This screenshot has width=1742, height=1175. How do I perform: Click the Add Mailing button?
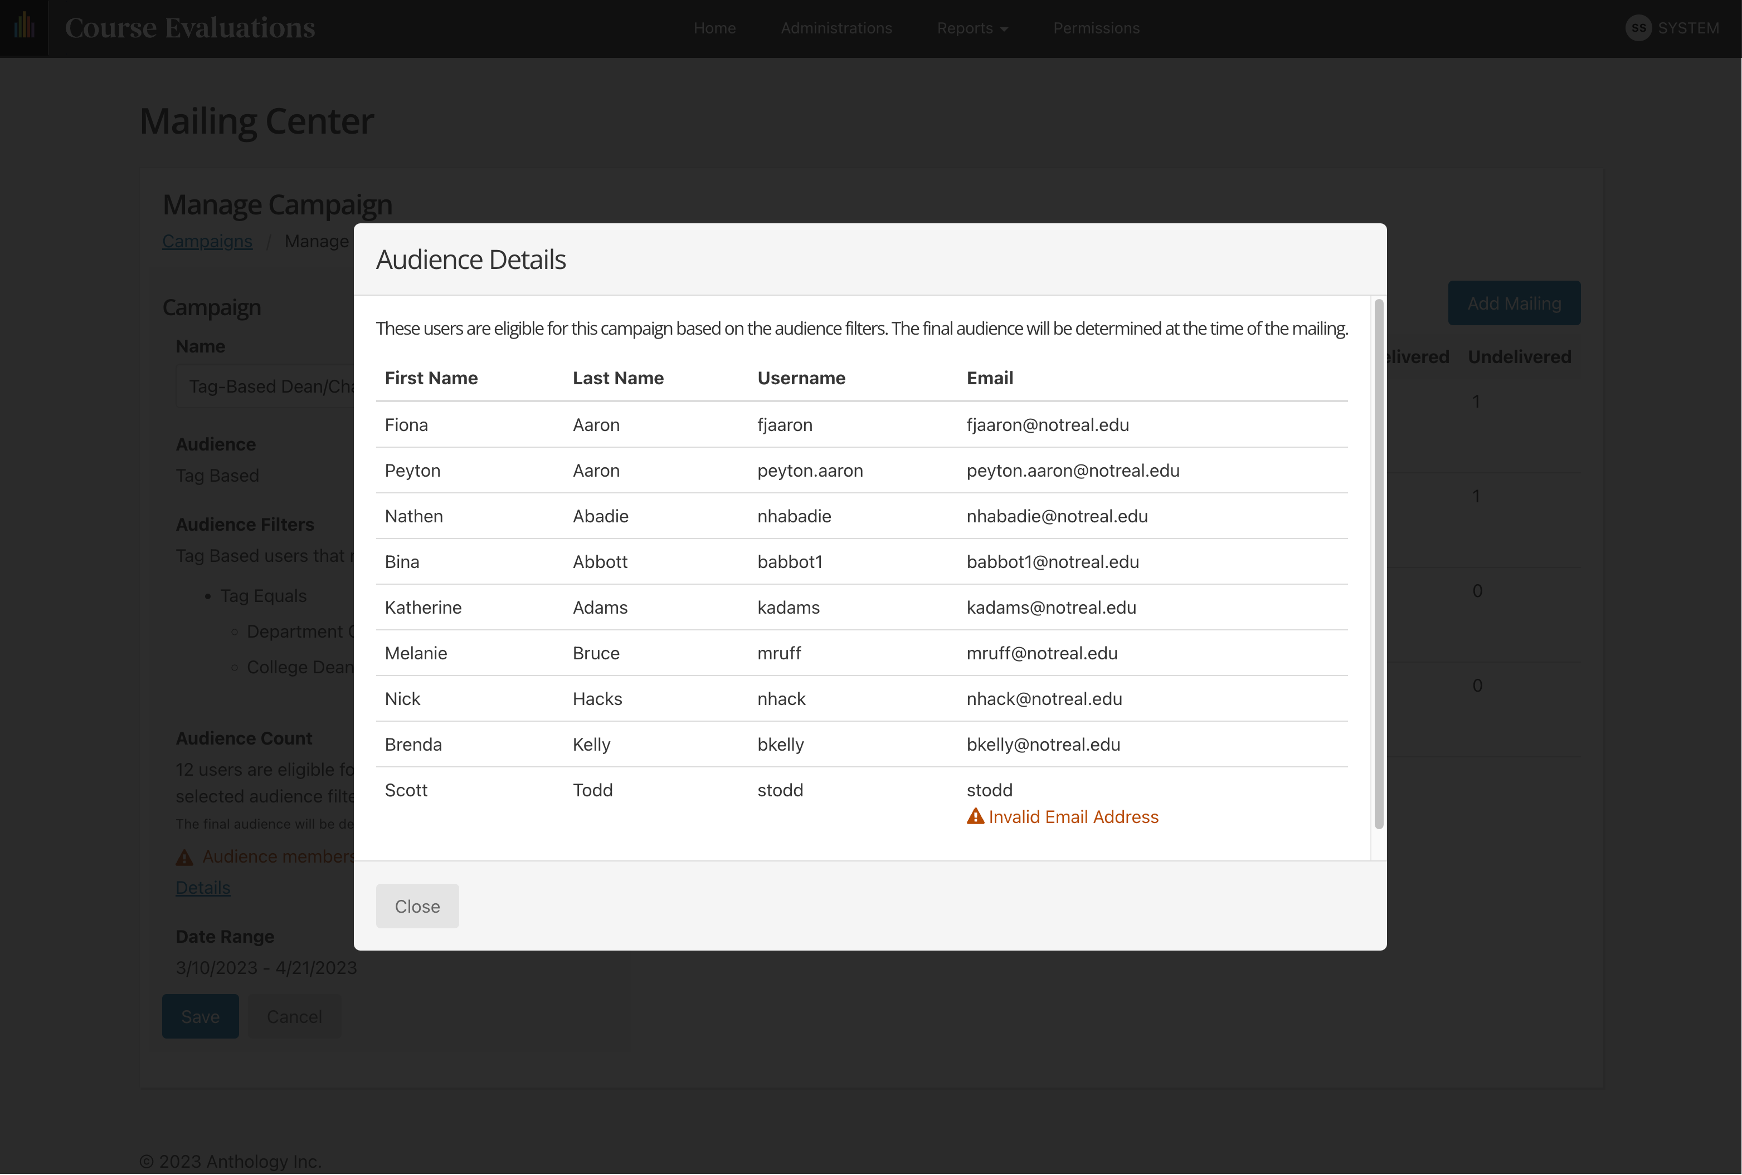coord(1514,303)
